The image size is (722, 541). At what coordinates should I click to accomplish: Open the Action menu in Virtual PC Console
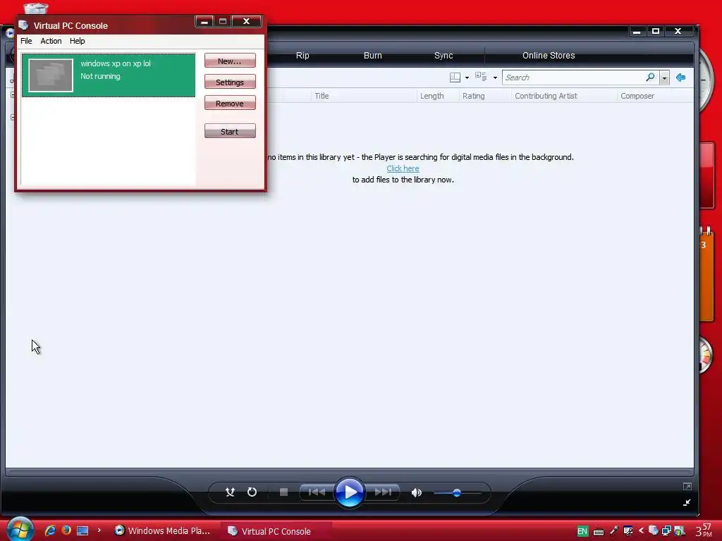[x=51, y=41]
